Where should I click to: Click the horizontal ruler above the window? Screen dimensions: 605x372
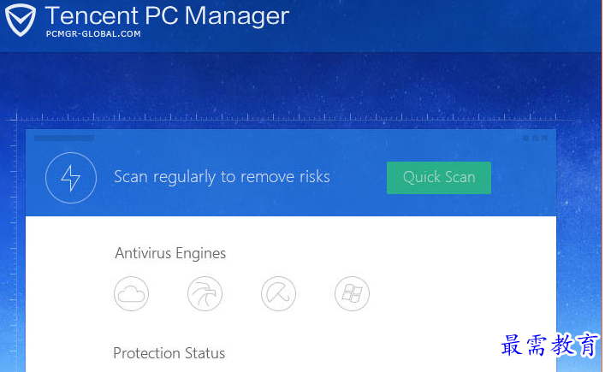click(x=287, y=116)
